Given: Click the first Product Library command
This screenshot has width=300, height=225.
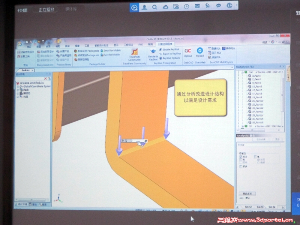Looking at the screenshot, I should (x=63, y=51).
